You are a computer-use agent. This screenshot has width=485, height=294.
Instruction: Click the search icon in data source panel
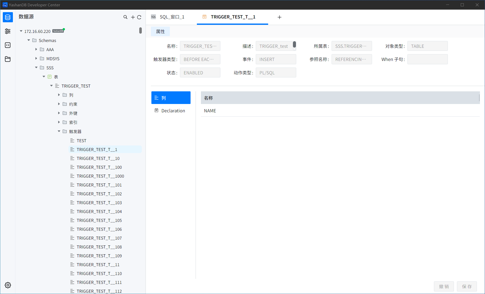[x=125, y=17]
